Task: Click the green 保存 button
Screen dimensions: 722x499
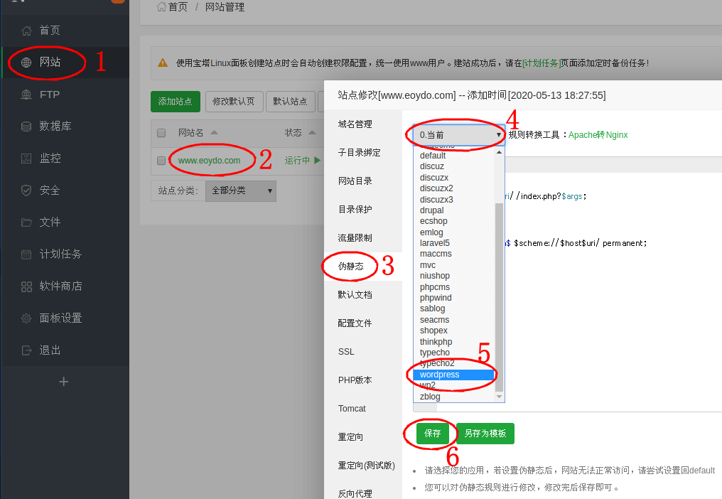Action: pyautogui.click(x=432, y=434)
